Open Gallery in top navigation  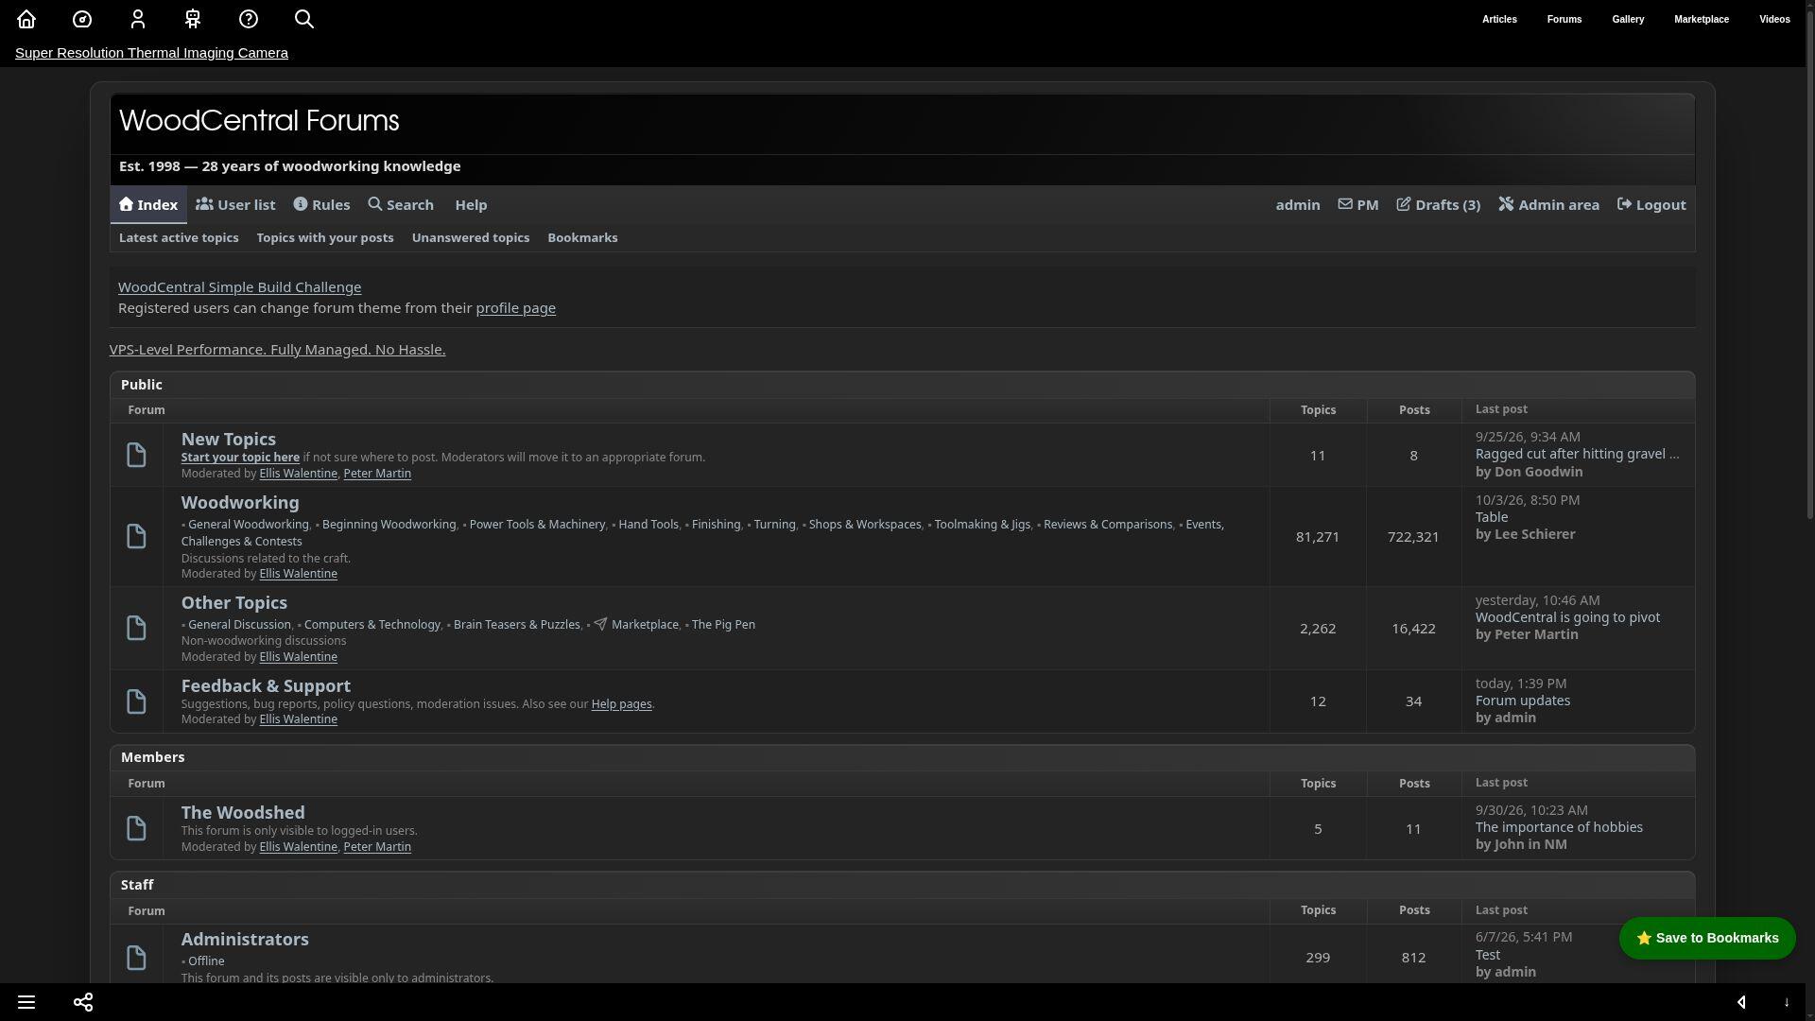(x=1628, y=19)
